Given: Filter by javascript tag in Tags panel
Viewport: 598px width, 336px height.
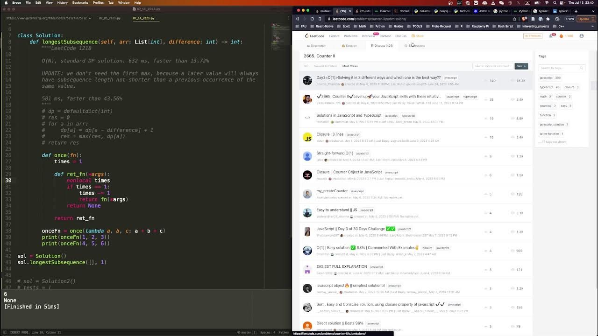Looking at the screenshot, I should (550, 78).
